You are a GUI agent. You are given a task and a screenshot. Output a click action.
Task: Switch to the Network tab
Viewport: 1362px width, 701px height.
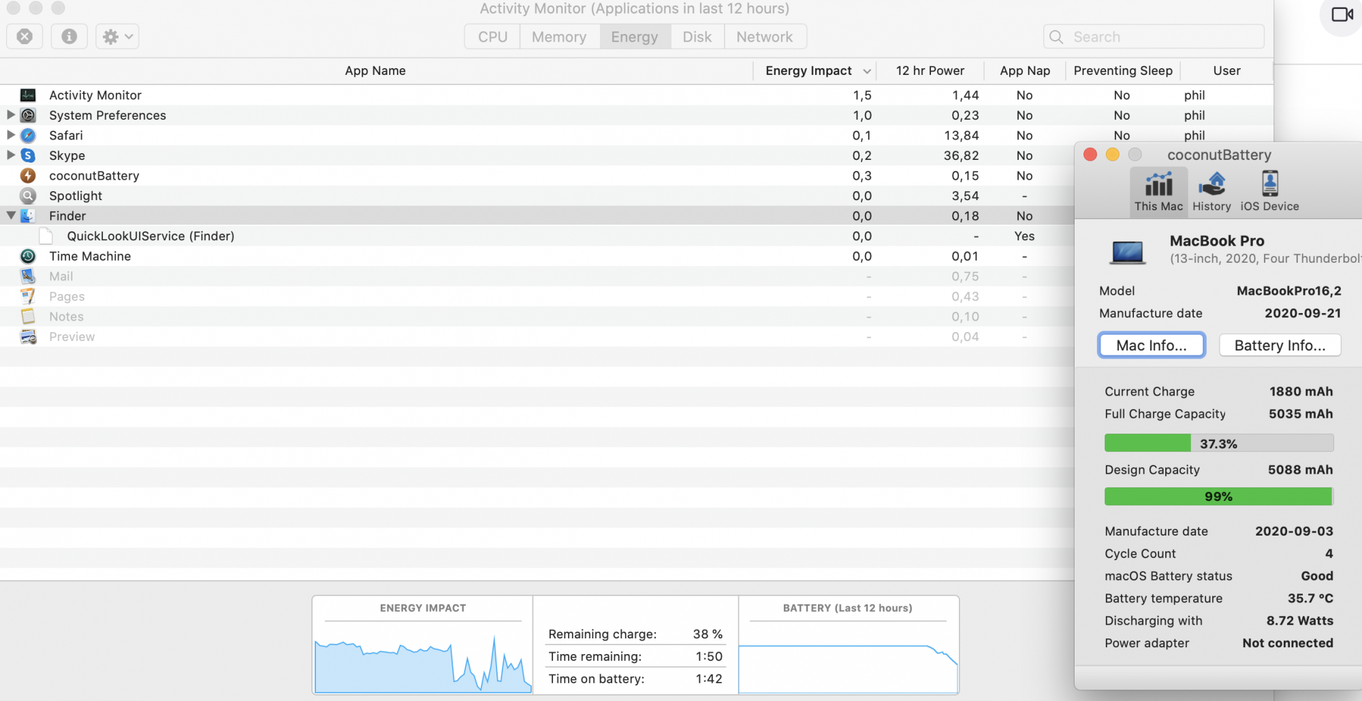coord(764,37)
